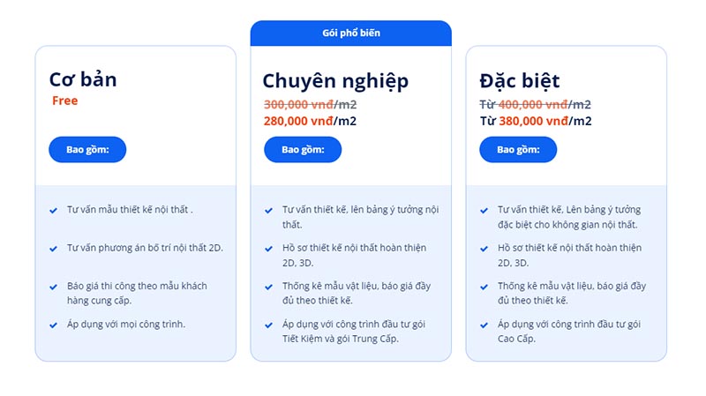Click checkmark beside 'Tư vấn thiết kế, lên bảng ý tưởng nội thất'
The width and height of the screenshot is (706, 396).
(x=269, y=211)
